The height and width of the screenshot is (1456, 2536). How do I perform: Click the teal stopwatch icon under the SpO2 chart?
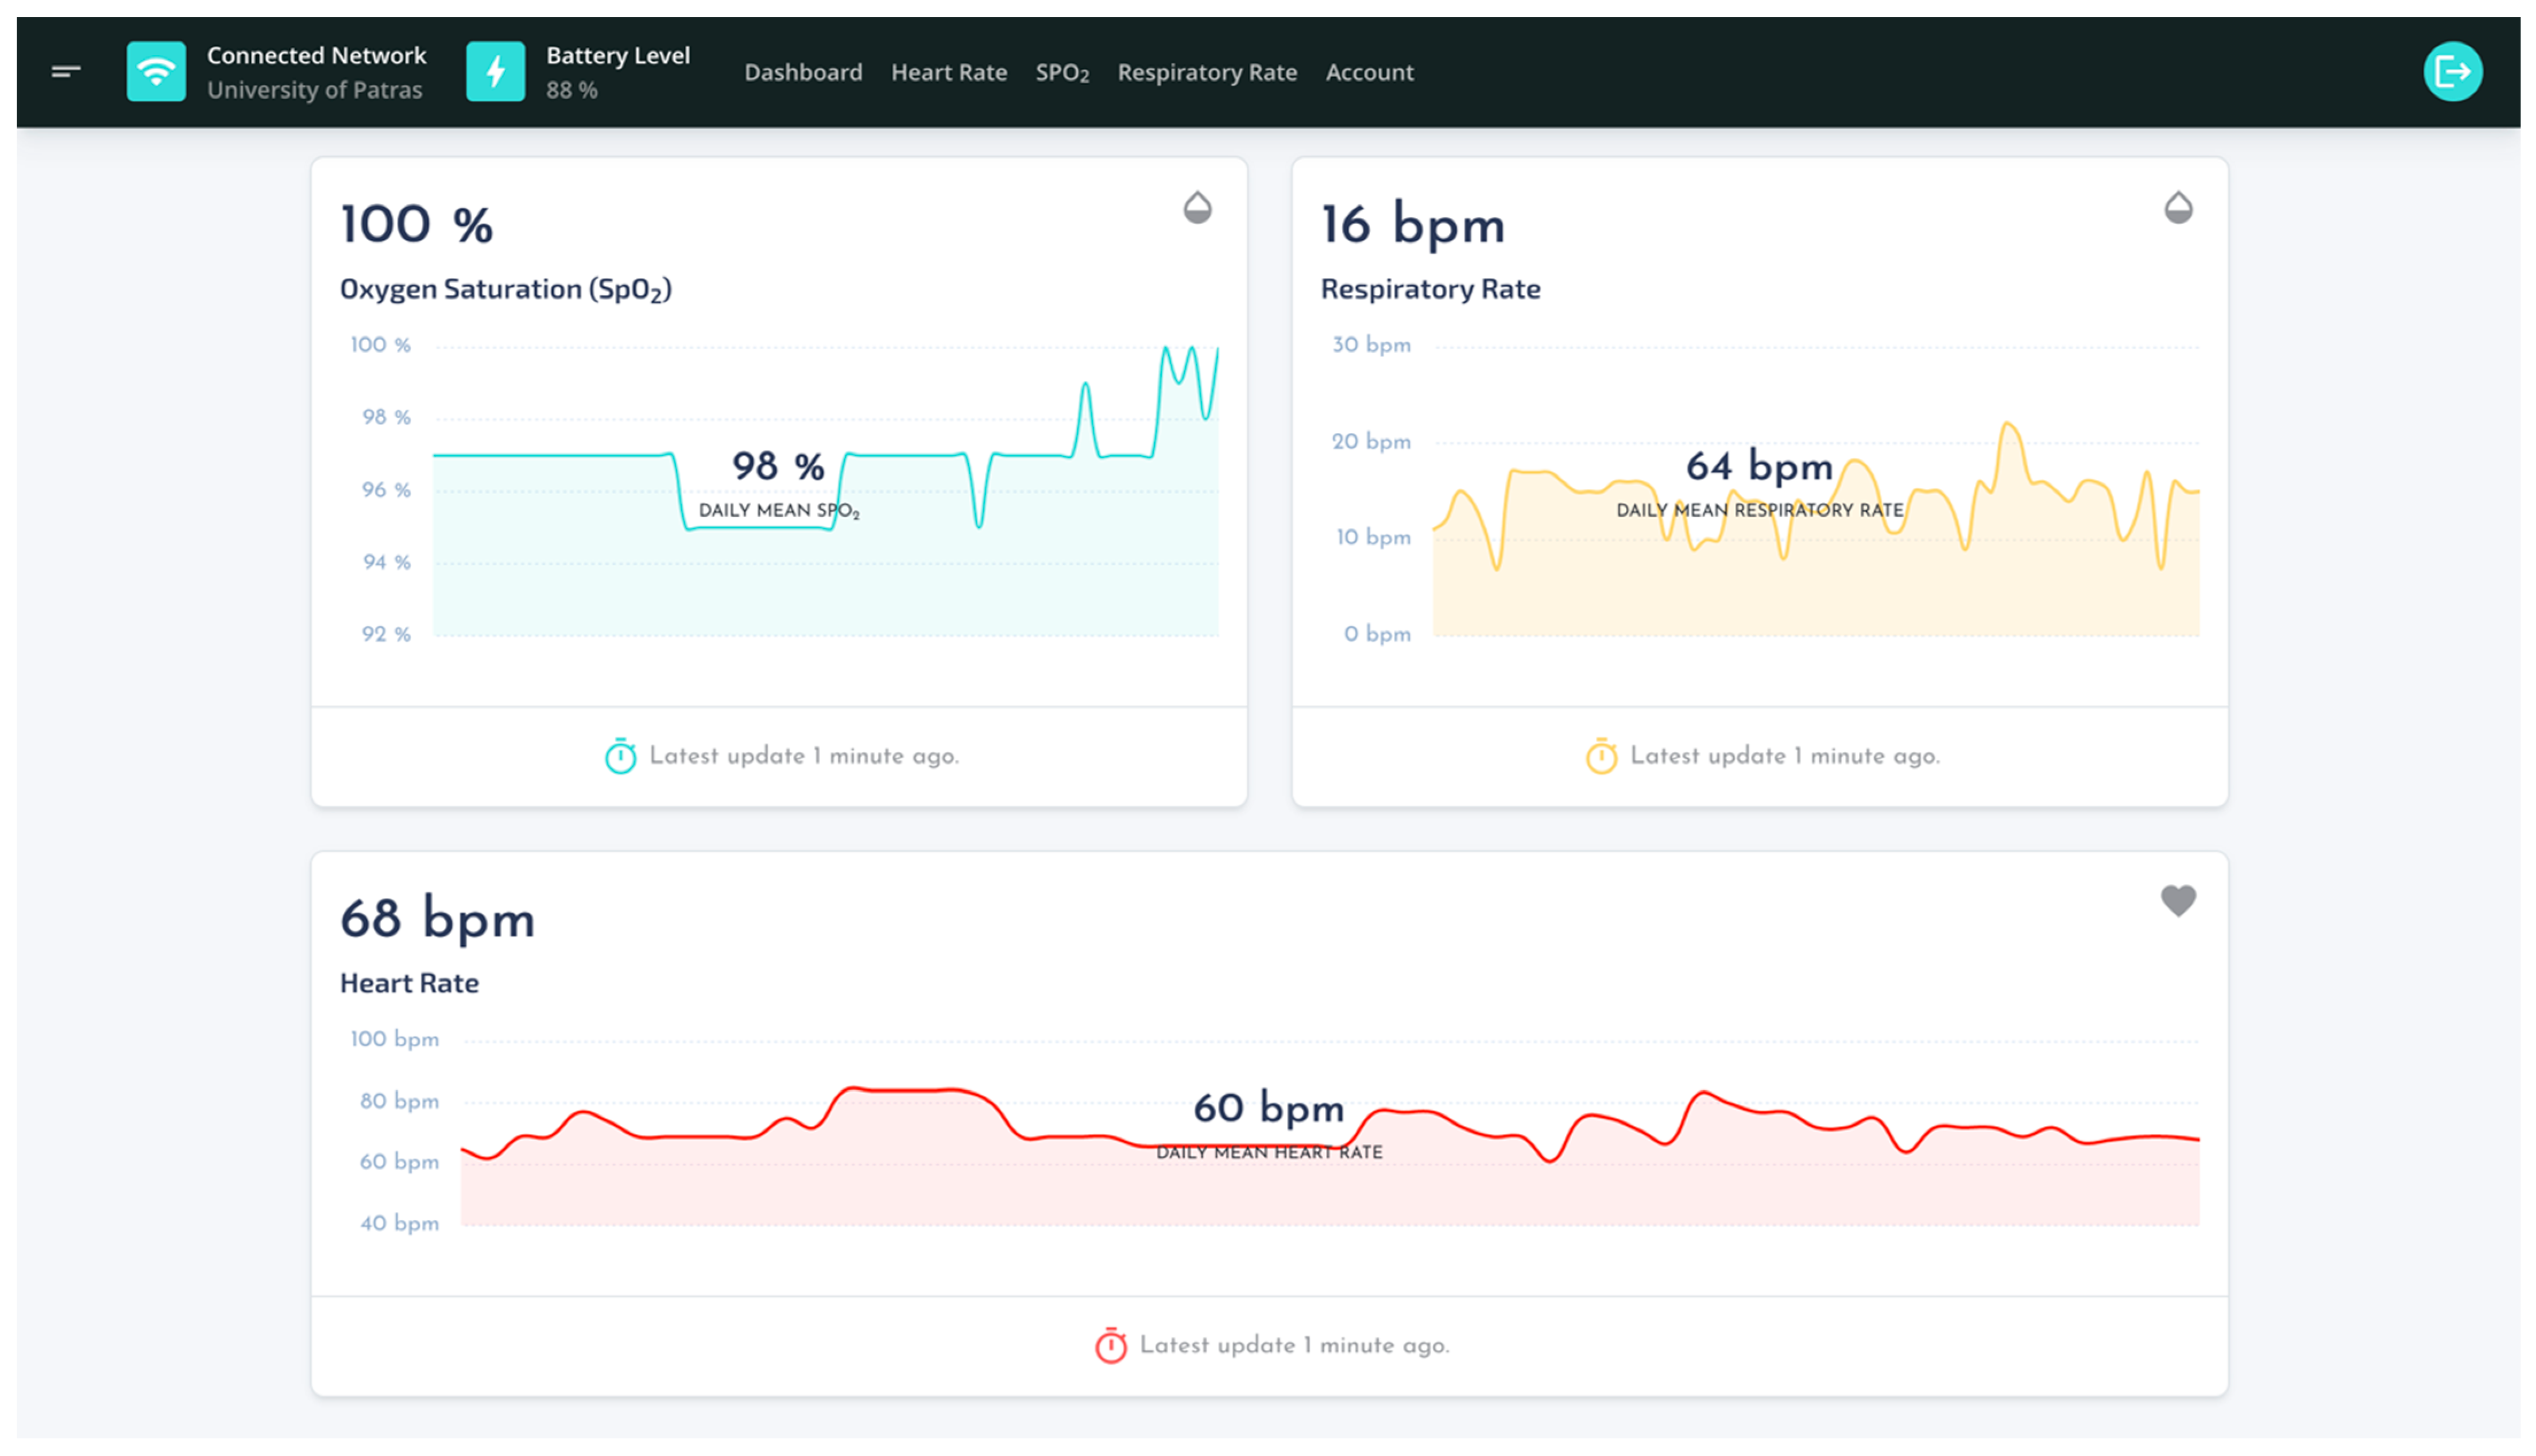click(620, 756)
